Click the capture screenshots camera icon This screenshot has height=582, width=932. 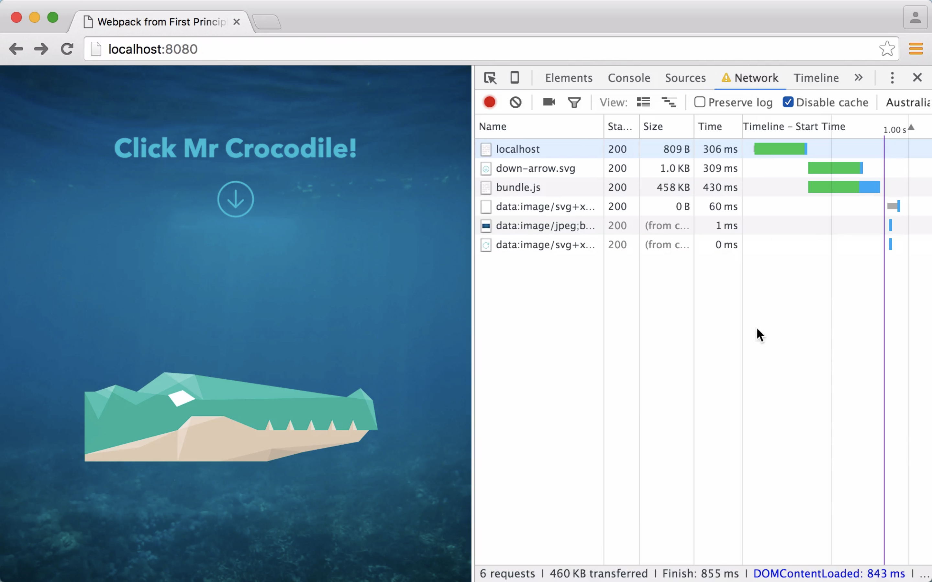tap(549, 102)
